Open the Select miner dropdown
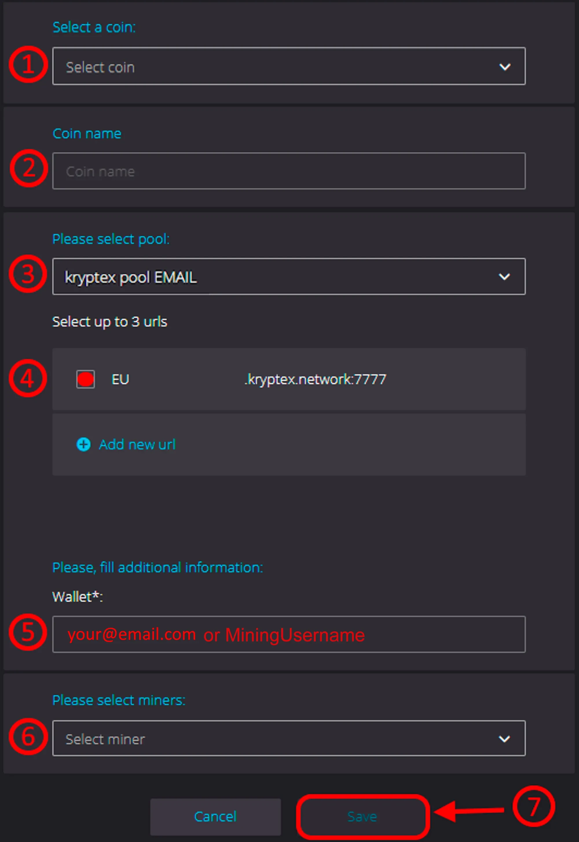 289,738
